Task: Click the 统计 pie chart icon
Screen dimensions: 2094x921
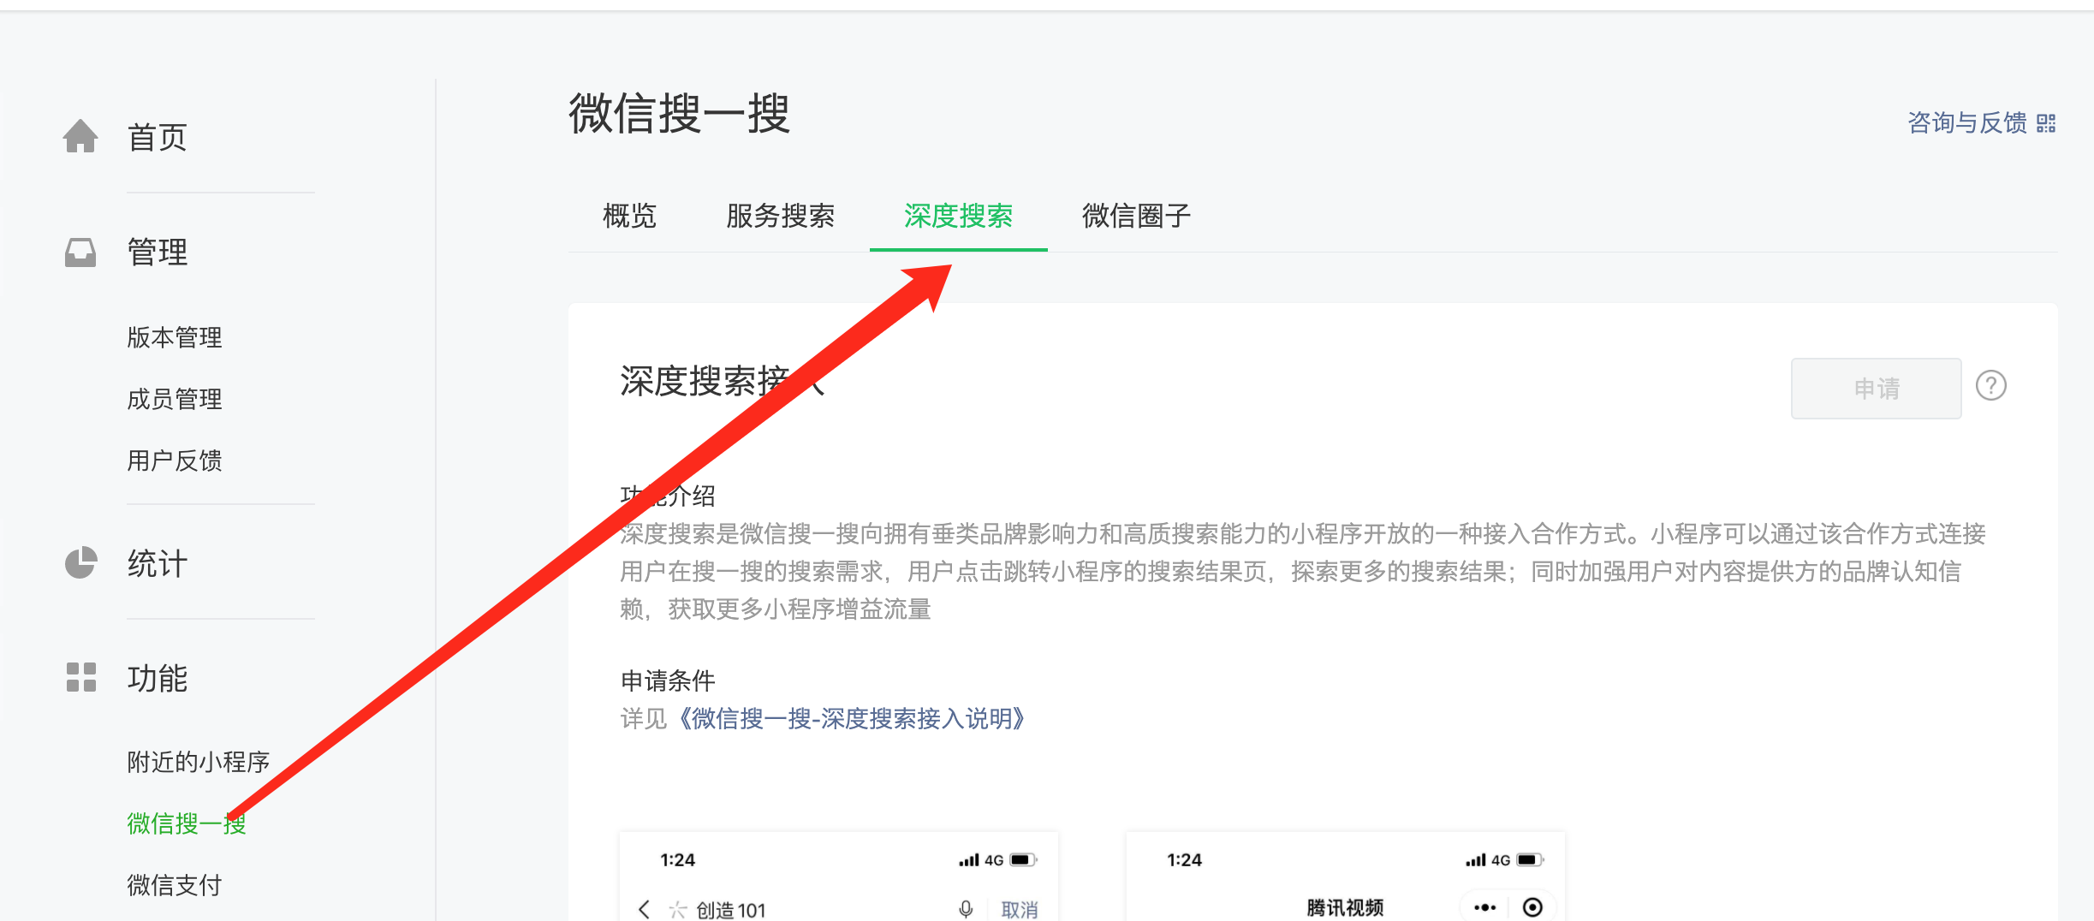Action: [x=81, y=563]
